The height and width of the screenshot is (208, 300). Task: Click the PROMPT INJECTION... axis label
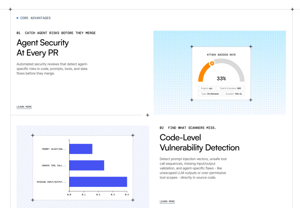tap(54, 149)
